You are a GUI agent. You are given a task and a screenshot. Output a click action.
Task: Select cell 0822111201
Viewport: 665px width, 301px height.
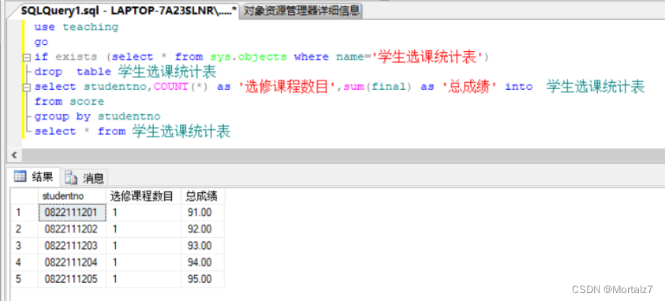point(72,213)
